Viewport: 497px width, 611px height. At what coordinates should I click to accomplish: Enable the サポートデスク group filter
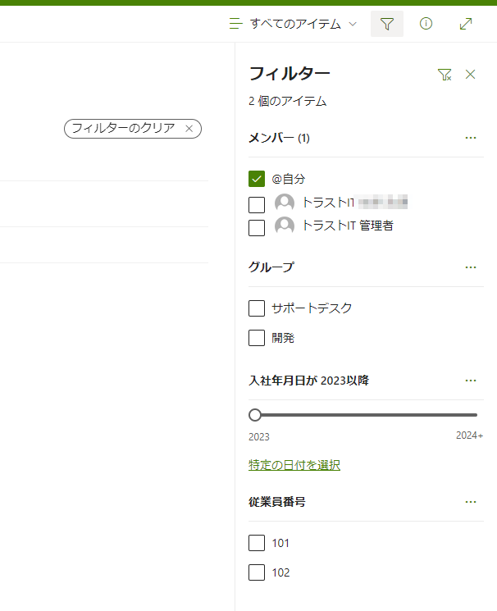click(257, 308)
